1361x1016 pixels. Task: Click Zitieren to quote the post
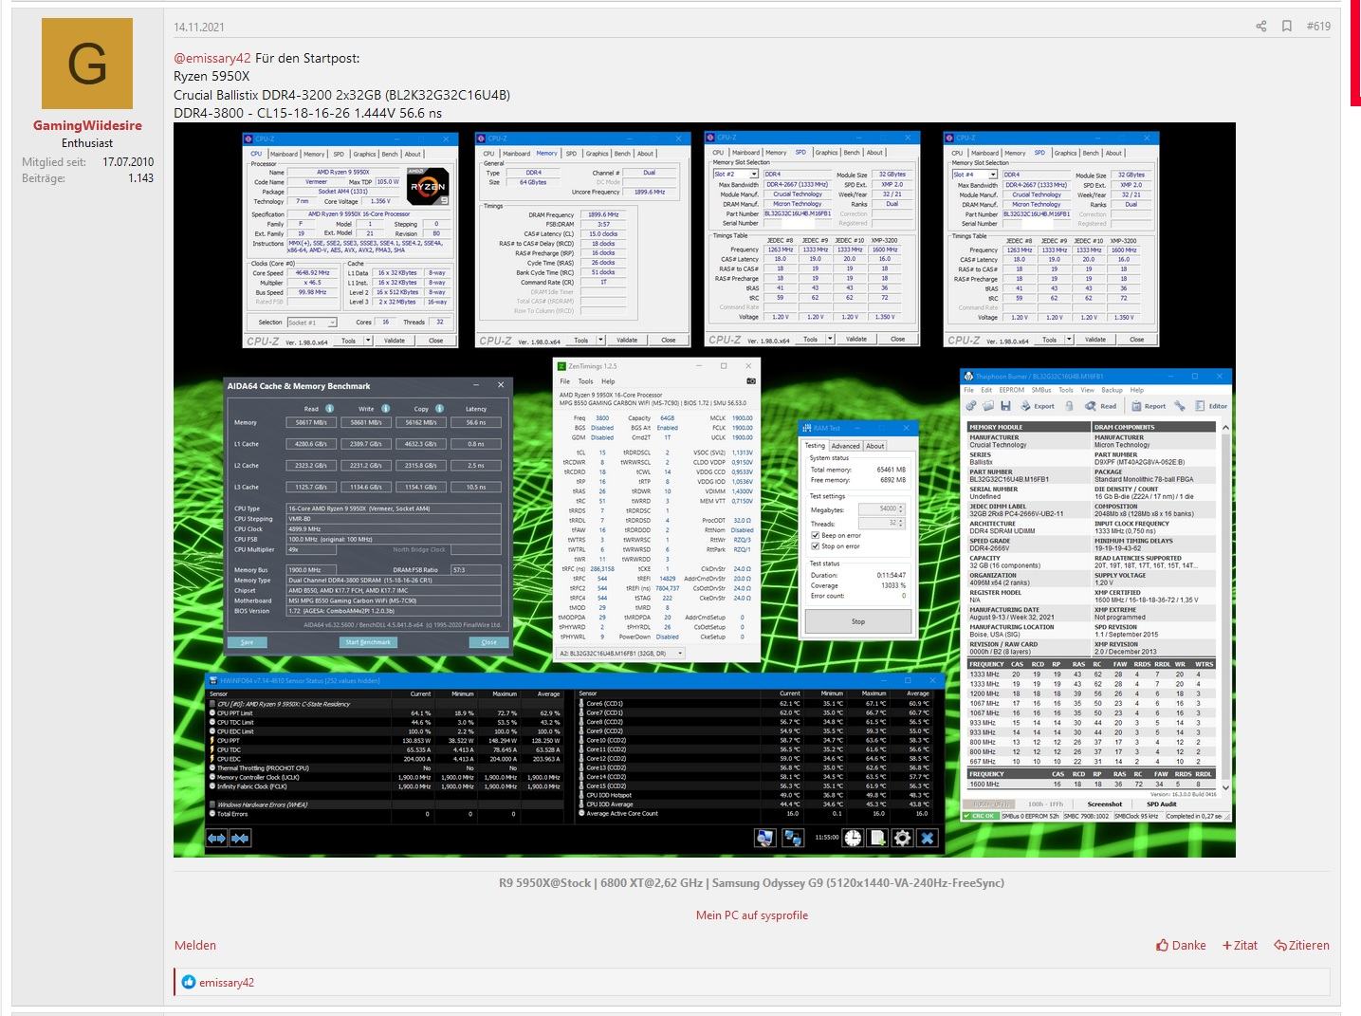1301,945
